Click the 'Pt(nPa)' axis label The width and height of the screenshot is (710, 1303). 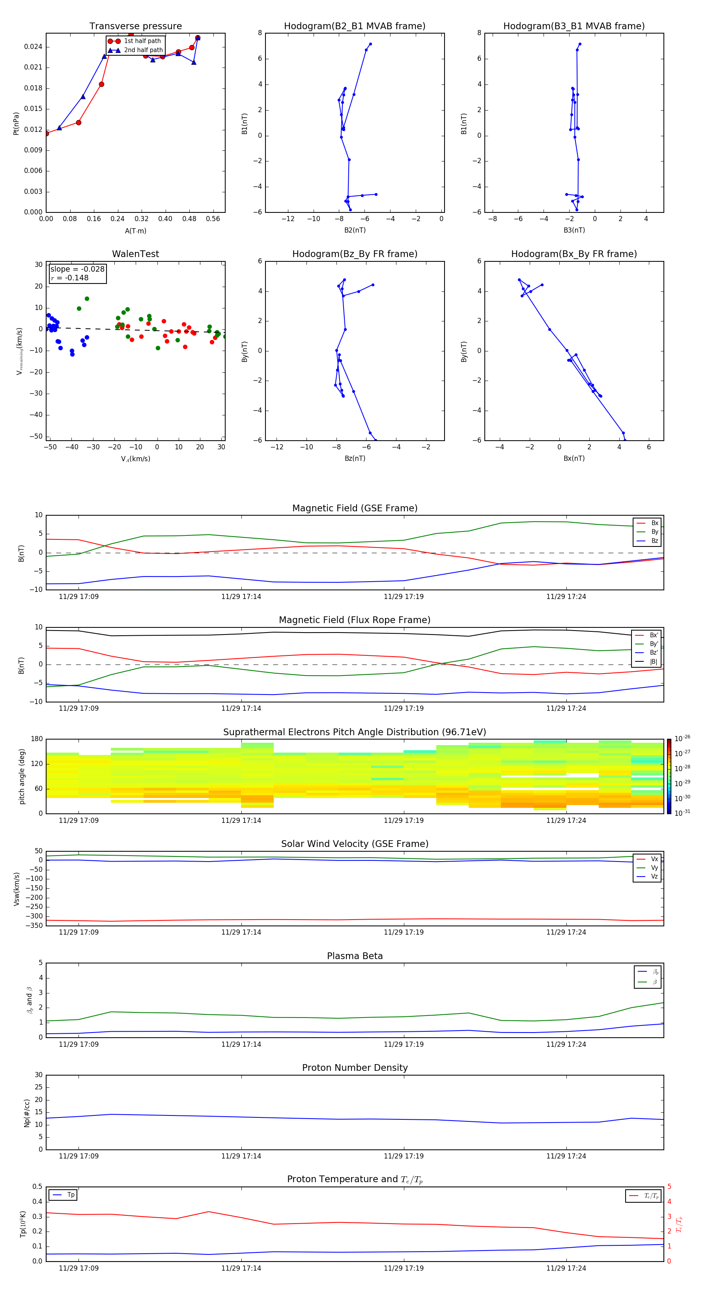click(x=16, y=123)
